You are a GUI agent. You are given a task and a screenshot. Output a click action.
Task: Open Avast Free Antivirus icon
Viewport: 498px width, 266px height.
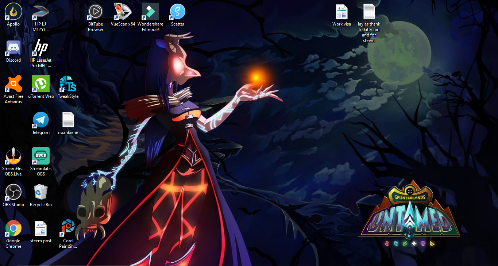pos(13,84)
